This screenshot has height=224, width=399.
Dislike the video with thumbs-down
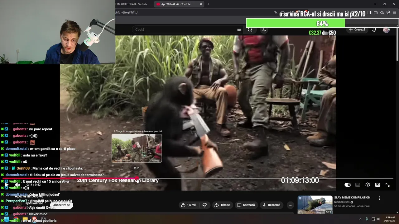point(204,205)
